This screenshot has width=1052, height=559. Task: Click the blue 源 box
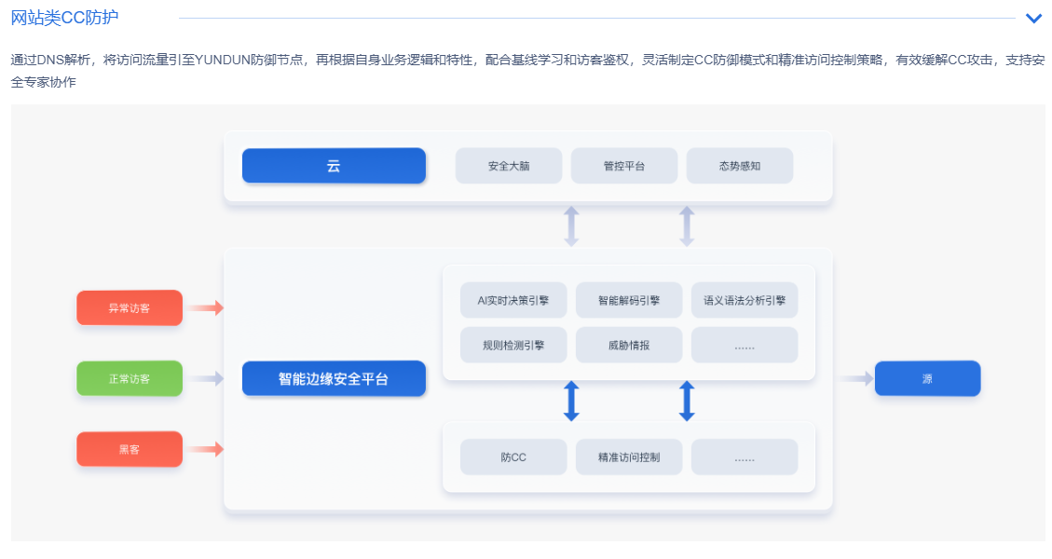[927, 378]
